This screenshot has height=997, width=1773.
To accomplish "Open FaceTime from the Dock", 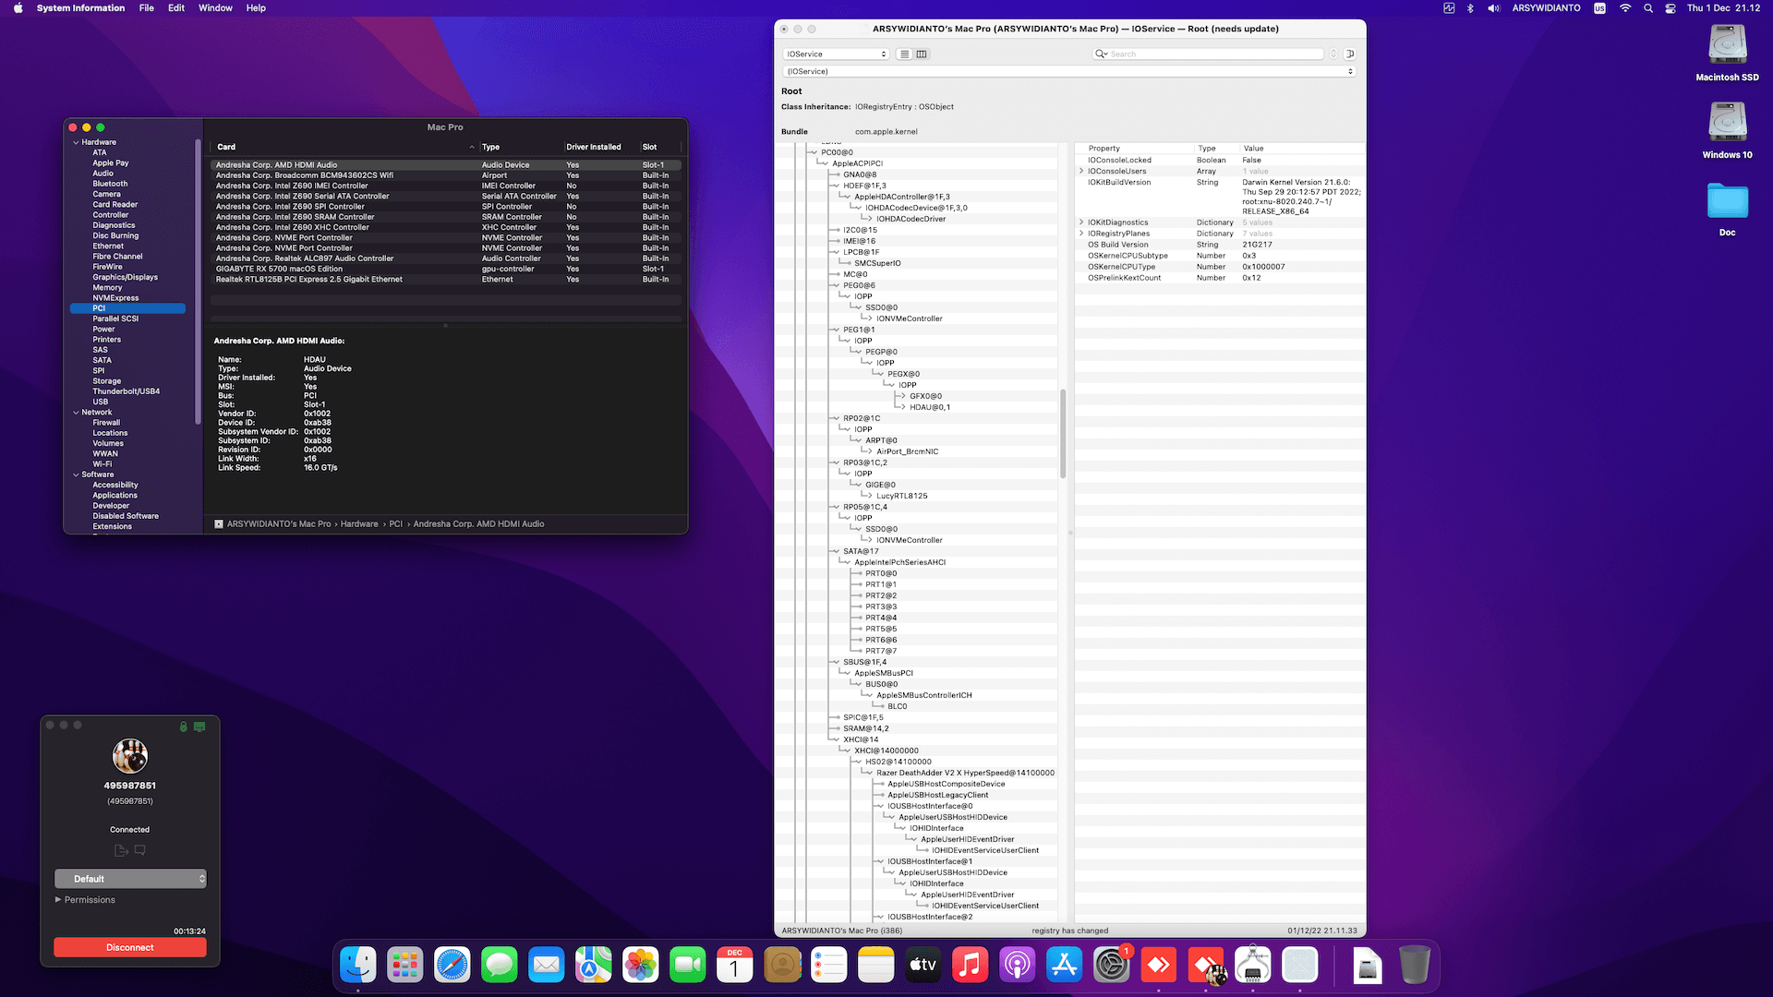I will (688, 966).
